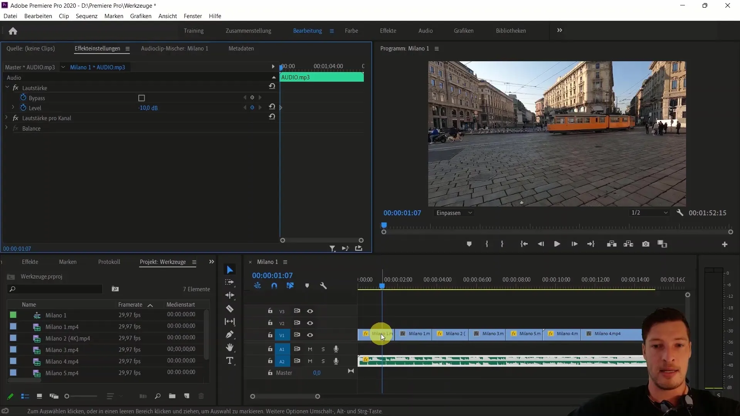Select the Selection (arrow) tool
Viewport: 740px width, 416px height.
230,270
